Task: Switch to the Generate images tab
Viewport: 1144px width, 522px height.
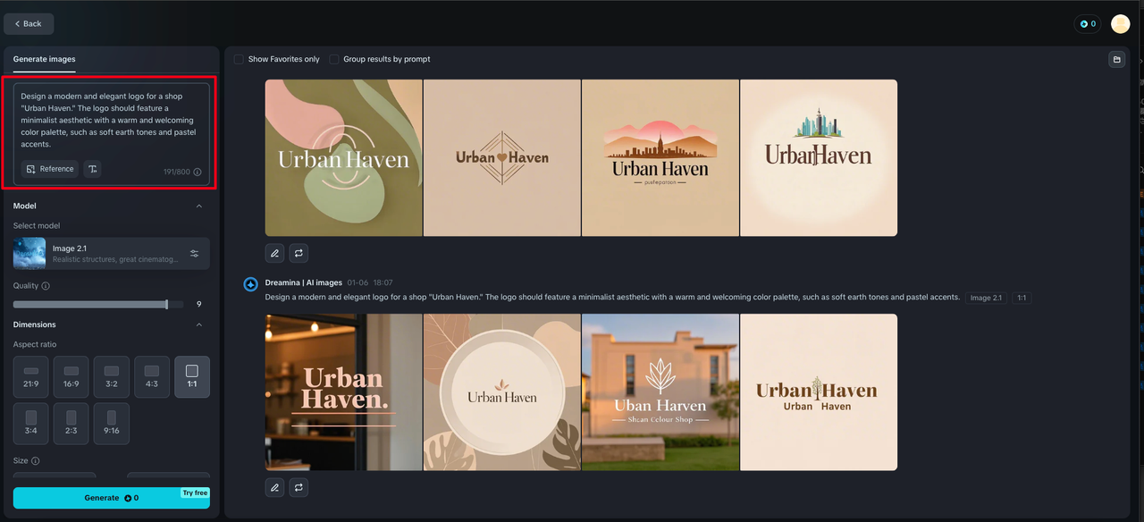Action: [44, 59]
